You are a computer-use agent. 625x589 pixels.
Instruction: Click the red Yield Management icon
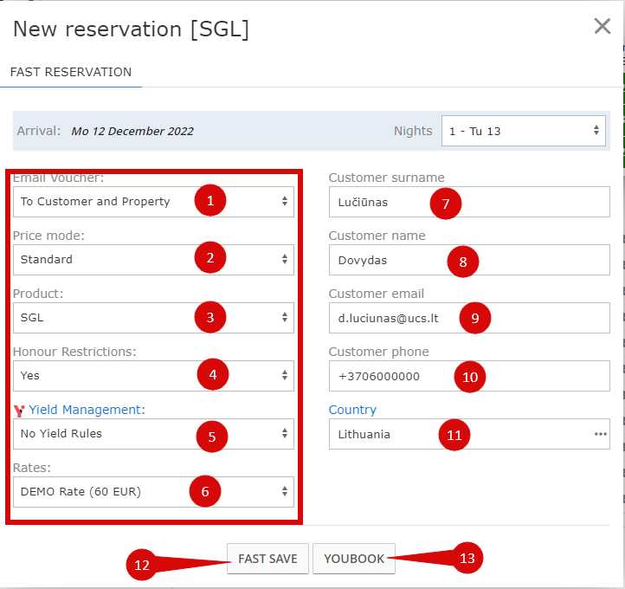pyautogui.click(x=19, y=411)
